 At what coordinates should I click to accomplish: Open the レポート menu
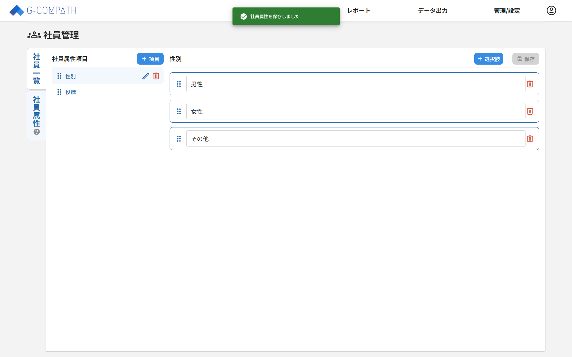tap(358, 11)
